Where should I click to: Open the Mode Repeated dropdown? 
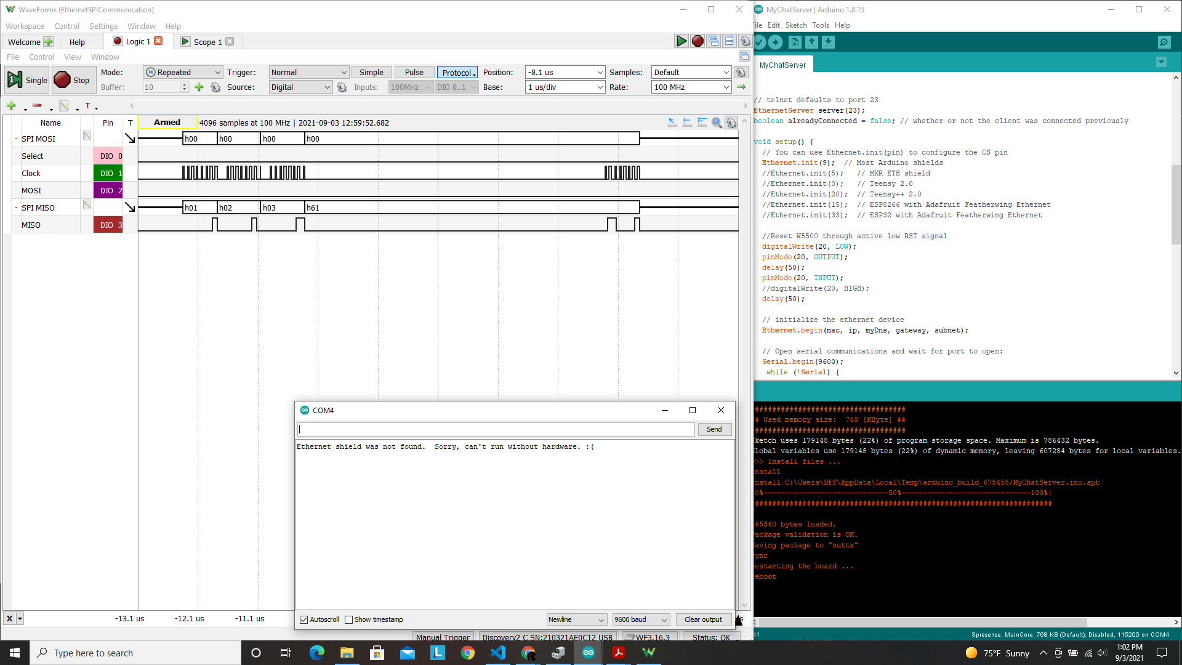(x=183, y=72)
